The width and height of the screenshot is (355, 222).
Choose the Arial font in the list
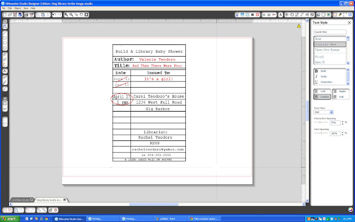(x=330, y=39)
